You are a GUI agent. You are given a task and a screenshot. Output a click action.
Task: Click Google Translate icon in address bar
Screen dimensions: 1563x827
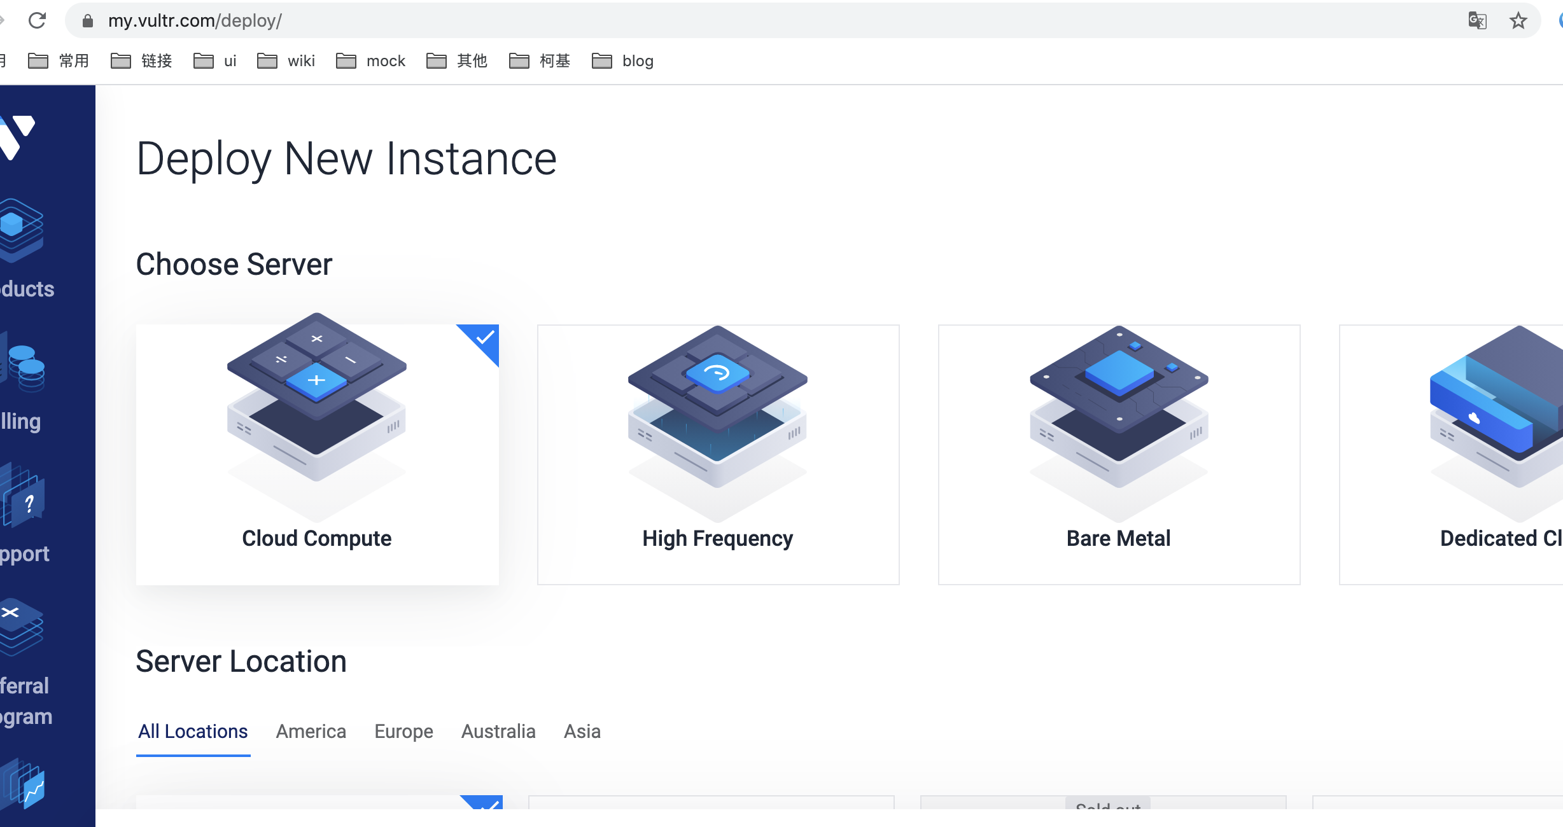pyautogui.click(x=1477, y=21)
